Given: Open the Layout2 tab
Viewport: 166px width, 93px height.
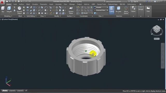Looking at the screenshot, I should click(20, 91).
